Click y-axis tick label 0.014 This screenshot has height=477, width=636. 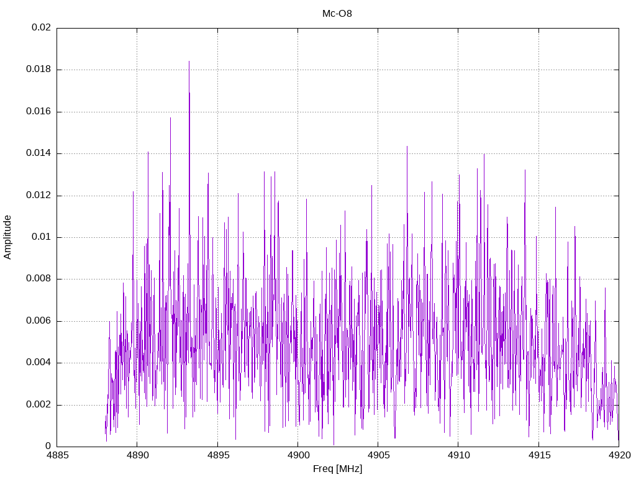pos(39,153)
